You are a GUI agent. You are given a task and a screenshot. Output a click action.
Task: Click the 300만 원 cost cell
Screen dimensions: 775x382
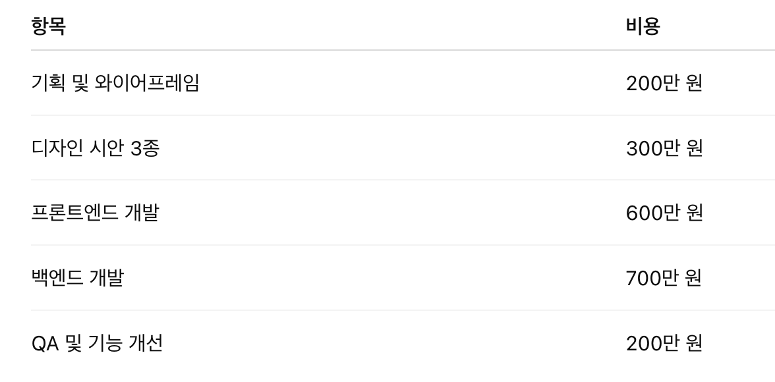(664, 148)
